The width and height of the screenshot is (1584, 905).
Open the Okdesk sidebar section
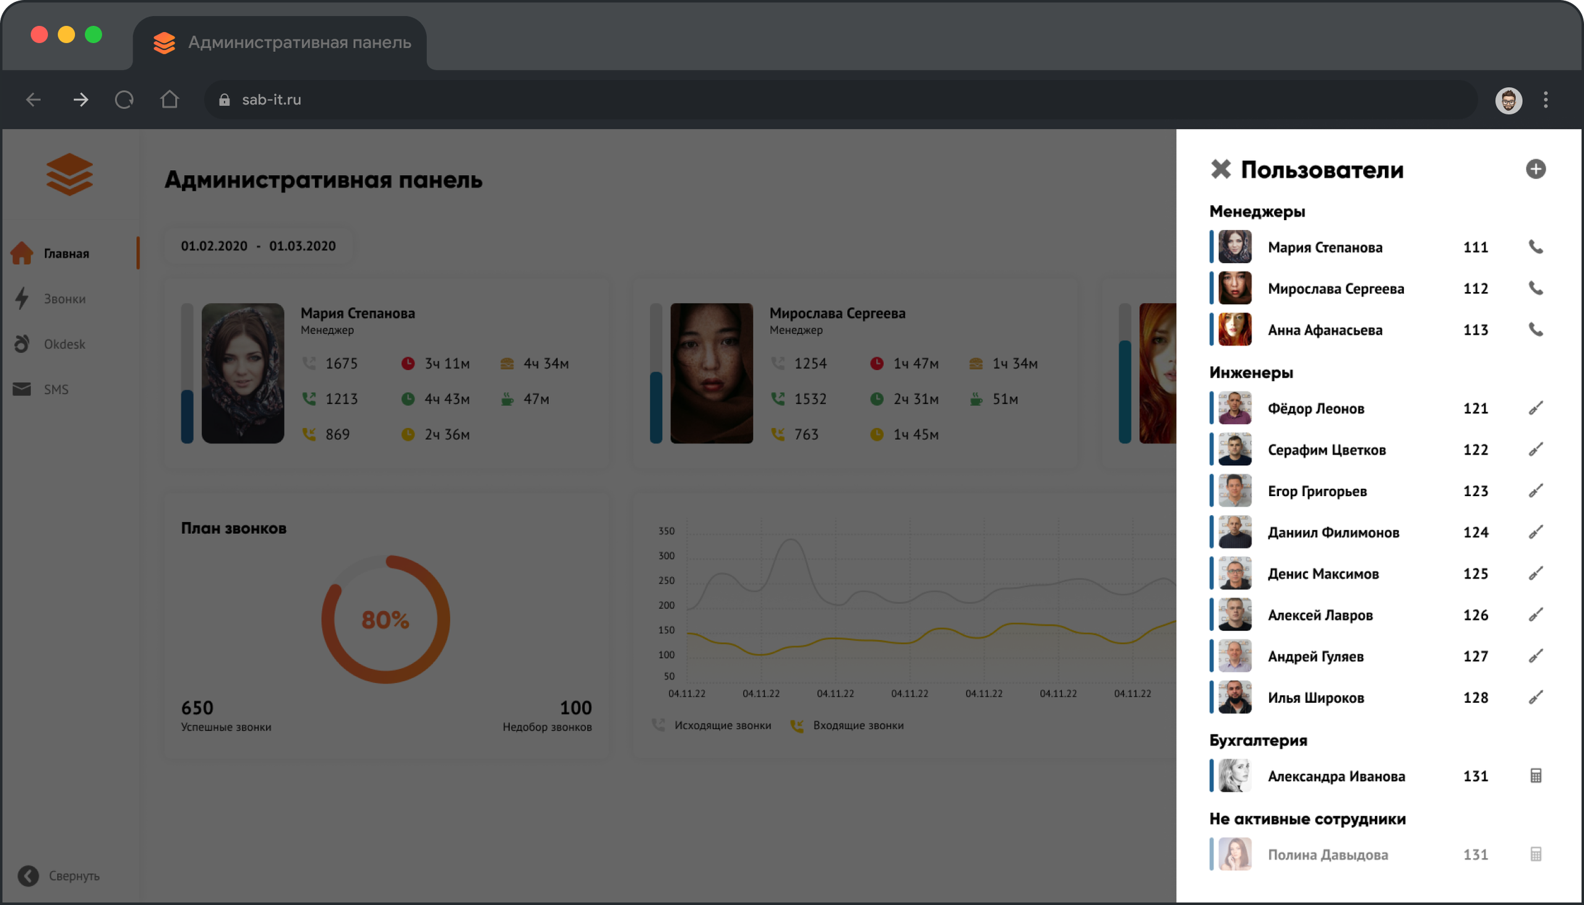tap(64, 345)
